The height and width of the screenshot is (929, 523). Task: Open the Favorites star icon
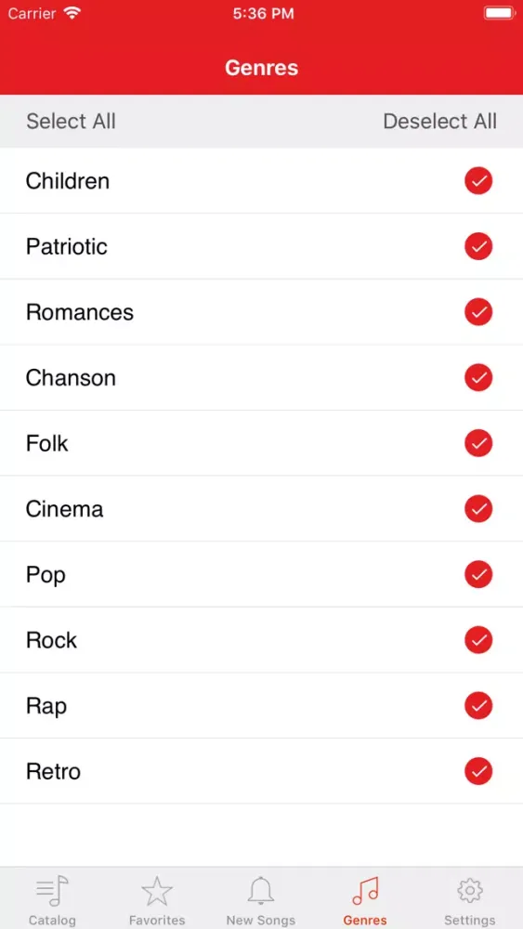click(x=157, y=891)
